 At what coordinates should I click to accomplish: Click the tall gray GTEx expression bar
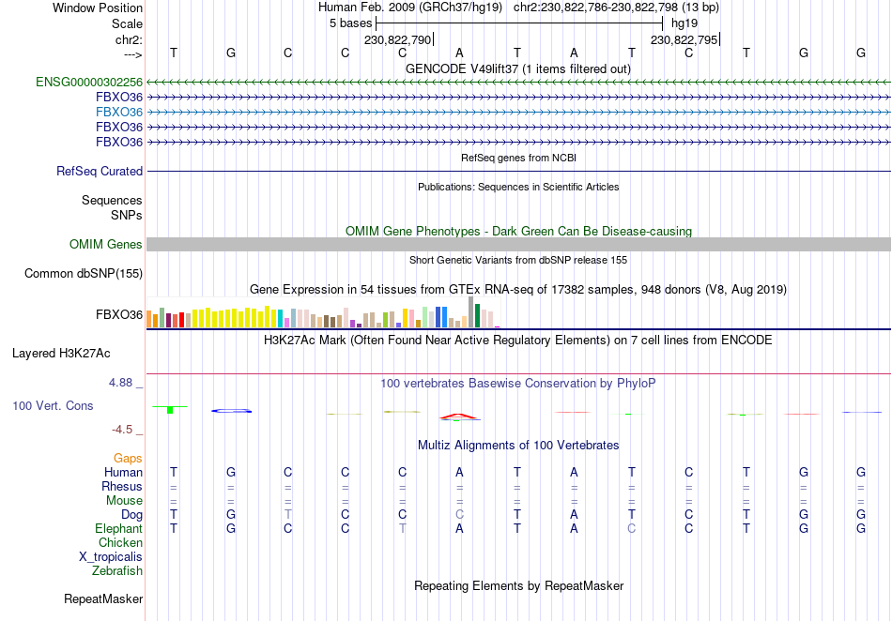[x=470, y=312]
